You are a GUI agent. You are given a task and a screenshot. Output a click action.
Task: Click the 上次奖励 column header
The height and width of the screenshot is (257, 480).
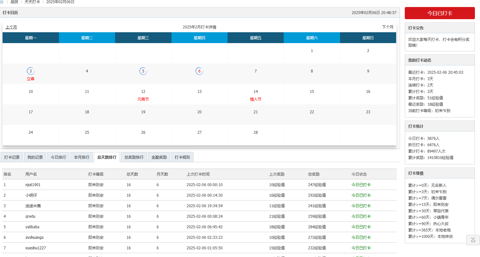coord(277,174)
